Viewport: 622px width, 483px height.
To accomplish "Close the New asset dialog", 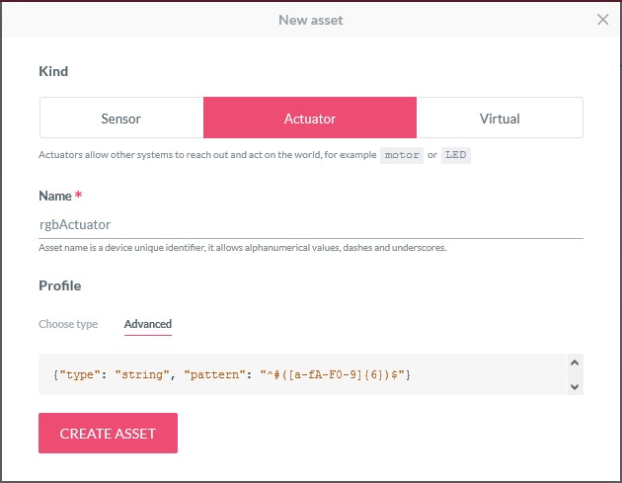I will click(603, 20).
